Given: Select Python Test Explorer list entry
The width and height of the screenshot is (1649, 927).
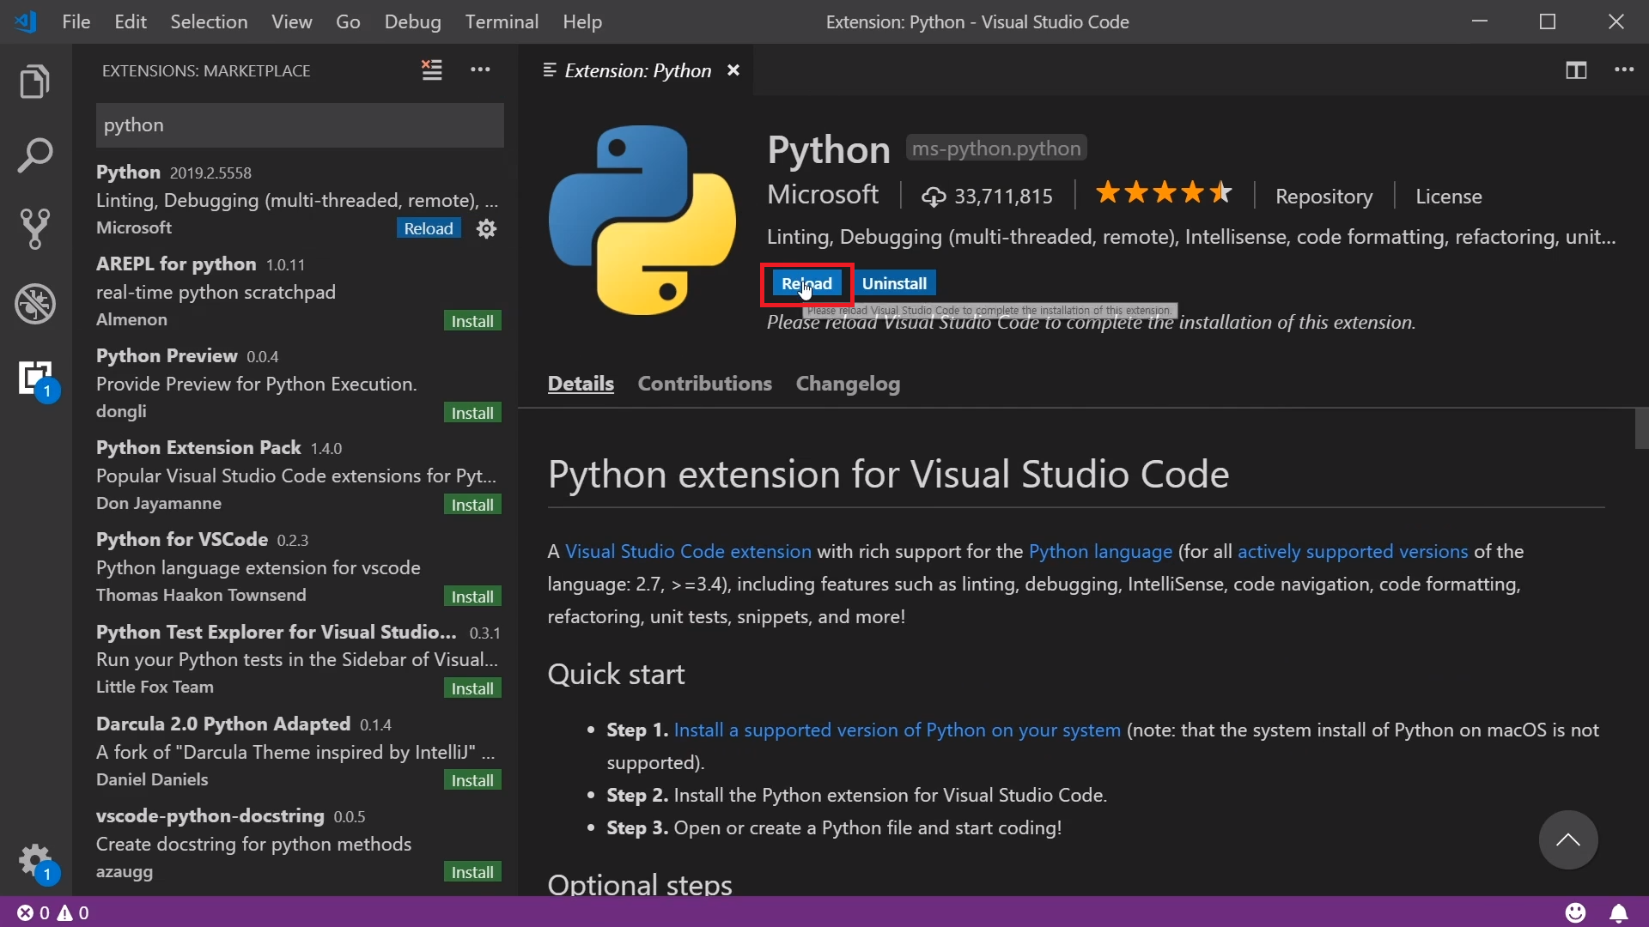Looking at the screenshot, I should tap(297, 659).
